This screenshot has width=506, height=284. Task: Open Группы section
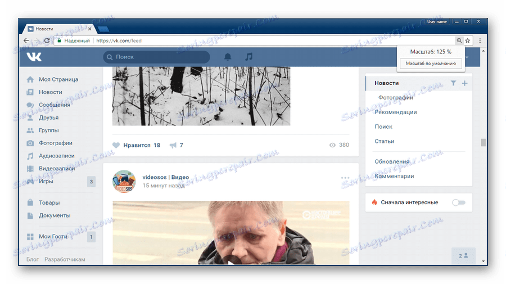49,130
